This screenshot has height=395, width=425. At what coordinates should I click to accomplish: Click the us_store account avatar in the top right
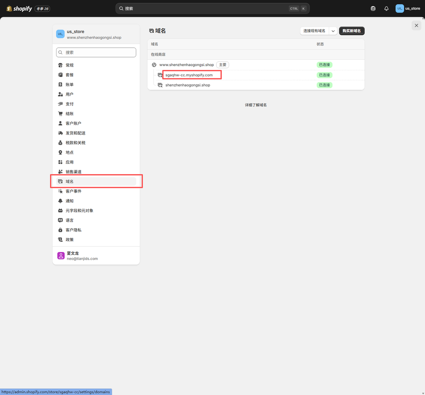tap(399, 9)
